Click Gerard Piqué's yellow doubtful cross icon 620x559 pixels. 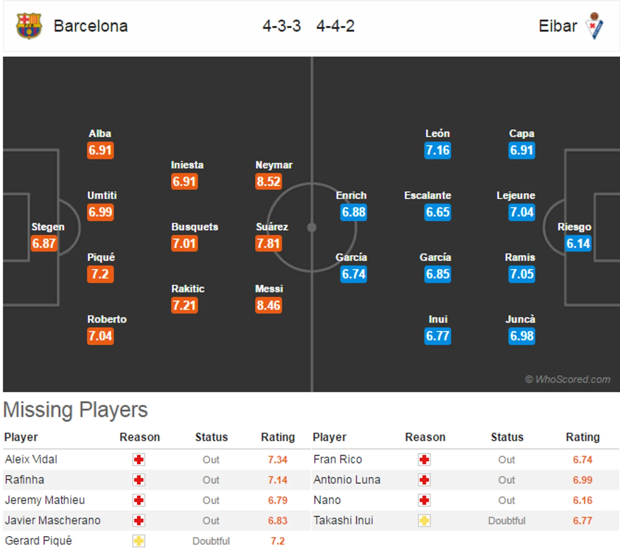pyautogui.click(x=138, y=541)
